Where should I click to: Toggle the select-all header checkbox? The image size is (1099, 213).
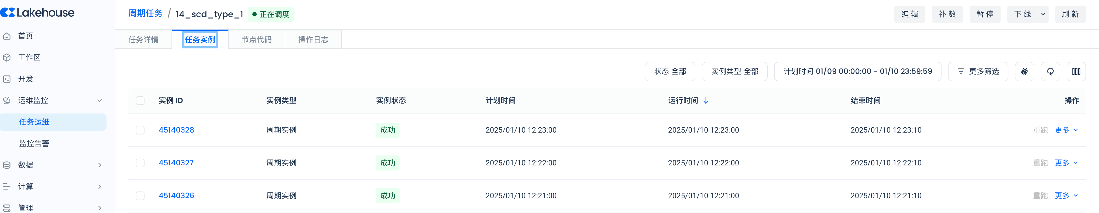[x=140, y=101]
